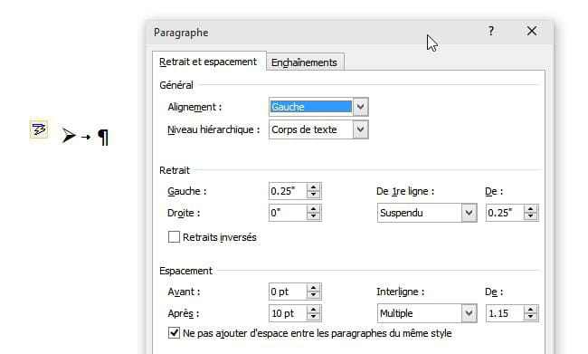Select the Retrait et espacement tab

click(x=208, y=62)
